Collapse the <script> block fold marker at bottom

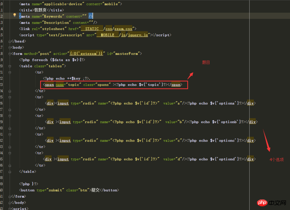[10, 209]
